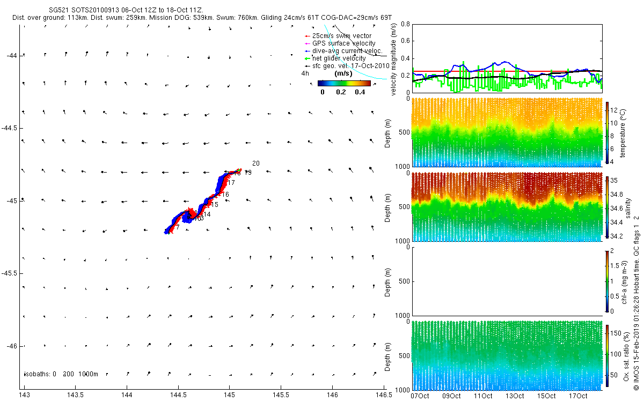This screenshot has height=402, width=644.
Task: Click the blue dive-avg current veloc. legend marker
Action: pyautogui.click(x=306, y=51)
